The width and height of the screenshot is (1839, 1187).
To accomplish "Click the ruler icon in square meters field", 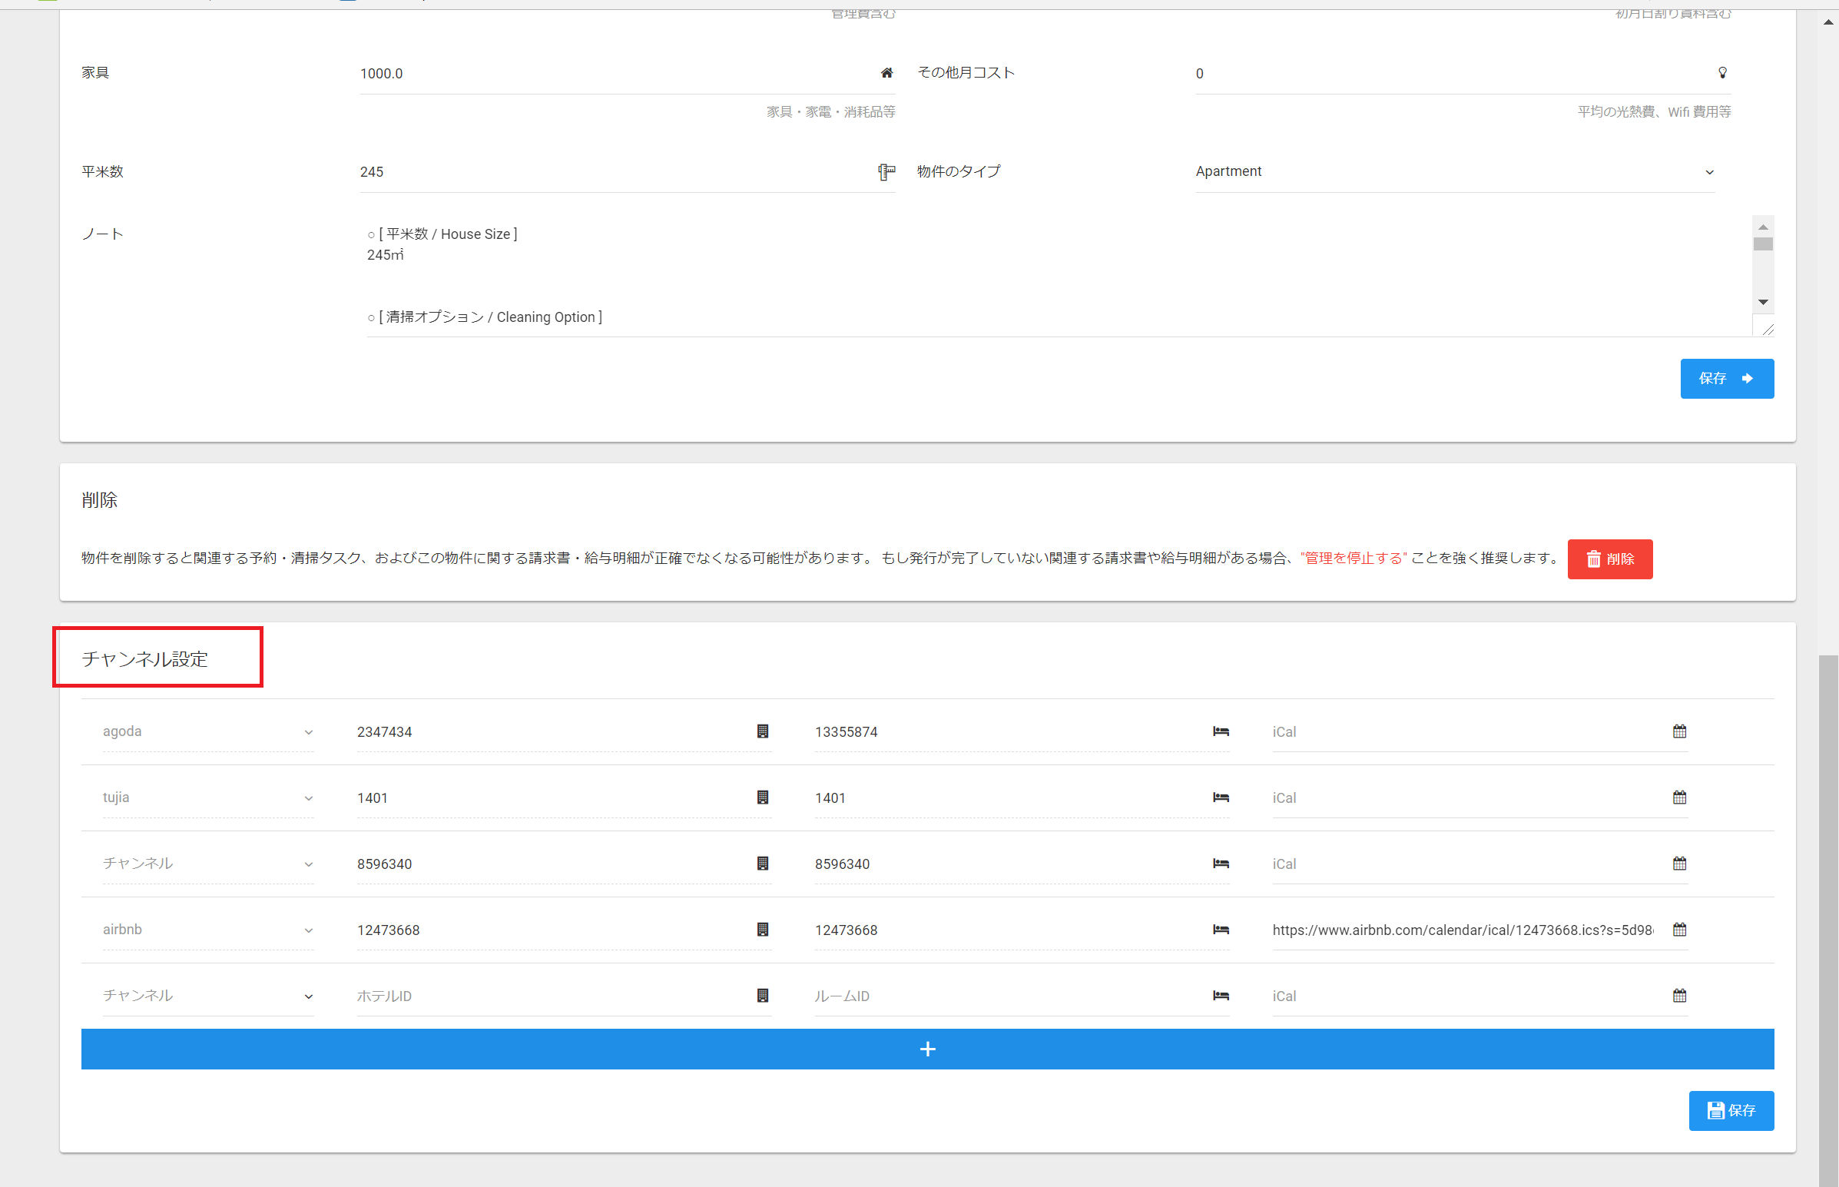I will [886, 172].
